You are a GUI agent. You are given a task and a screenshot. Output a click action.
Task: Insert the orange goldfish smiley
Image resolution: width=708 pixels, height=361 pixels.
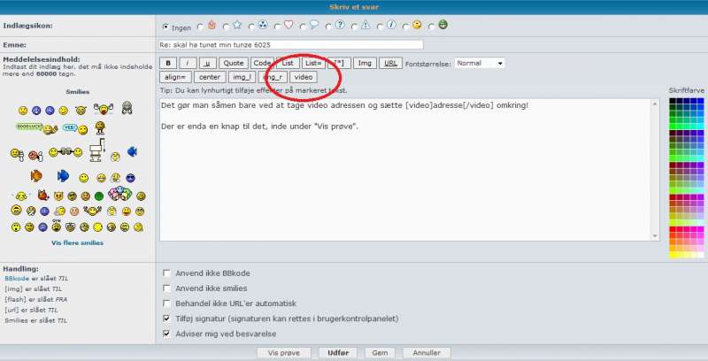pos(37,175)
